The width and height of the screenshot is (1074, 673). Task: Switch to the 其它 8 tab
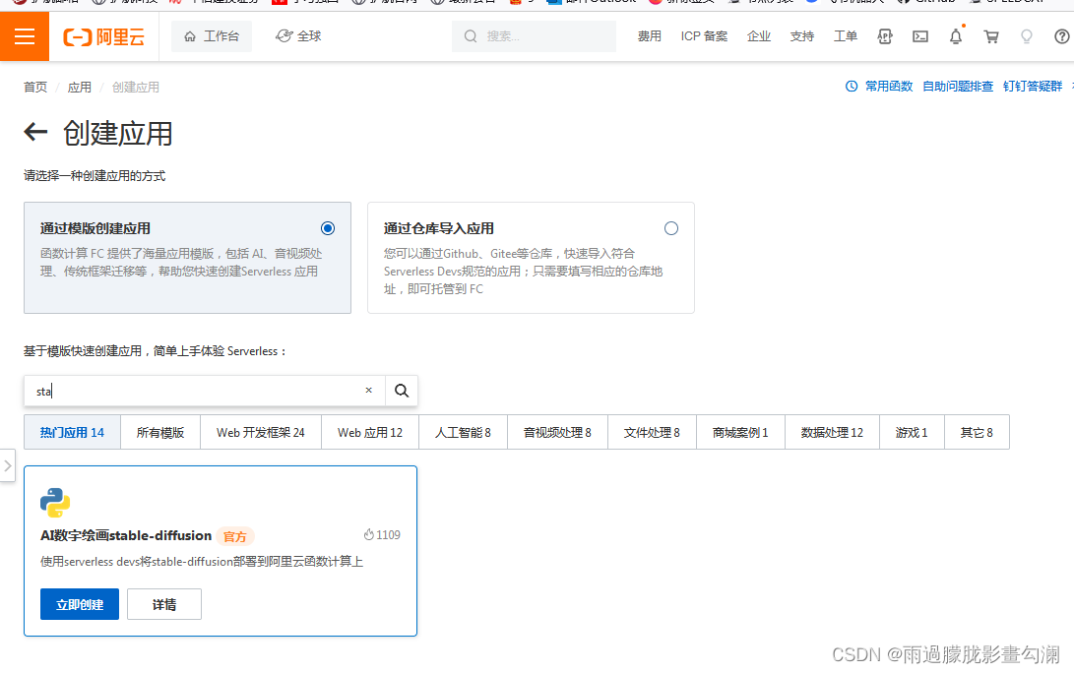pyautogui.click(x=977, y=432)
